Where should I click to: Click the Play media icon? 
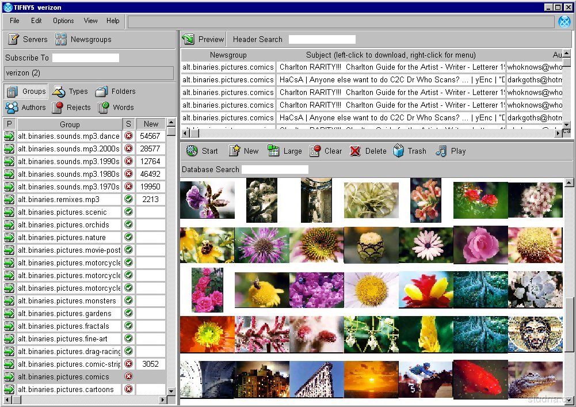coord(441,151)
